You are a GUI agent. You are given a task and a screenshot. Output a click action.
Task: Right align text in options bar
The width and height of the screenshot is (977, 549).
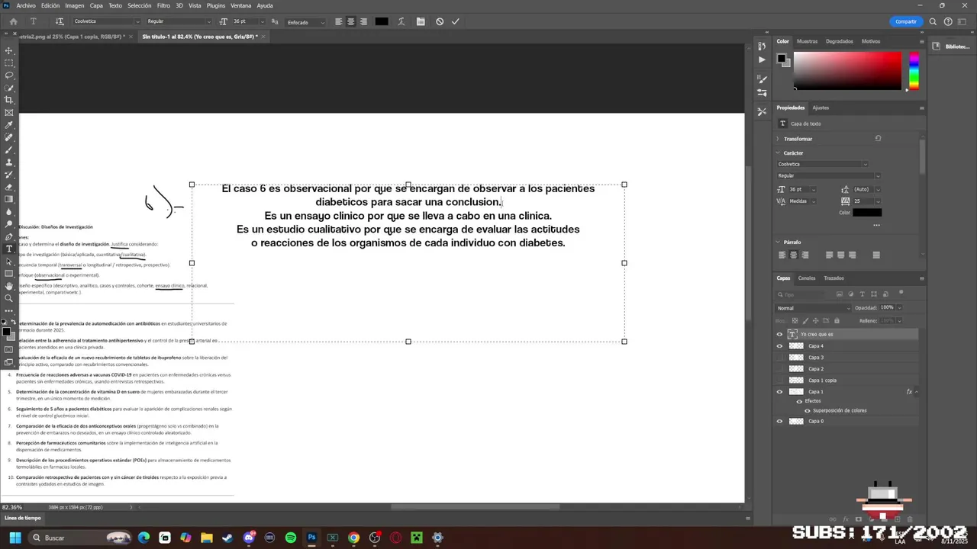tap(363, 21)
